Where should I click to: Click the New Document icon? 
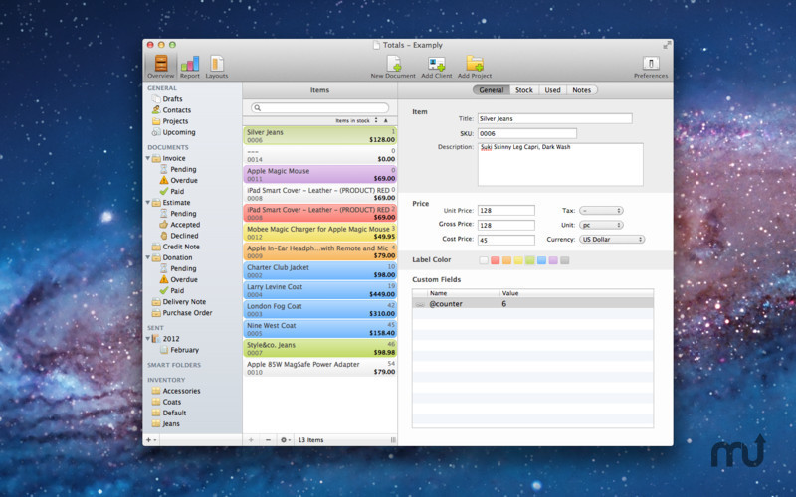(393, 67)
